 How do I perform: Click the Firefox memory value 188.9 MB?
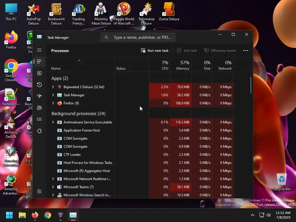(182, 103)
